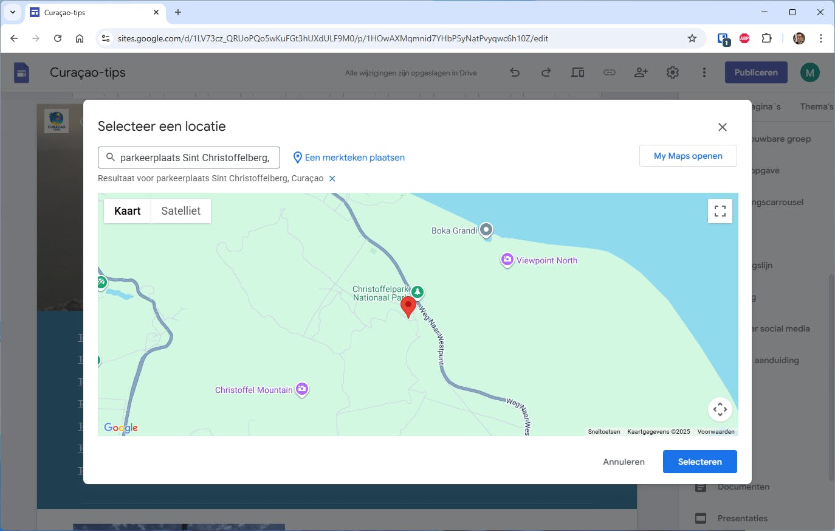Click the Christoffel Mountain camera marker
The image size is (835, 531).
(x=302, y=389)
